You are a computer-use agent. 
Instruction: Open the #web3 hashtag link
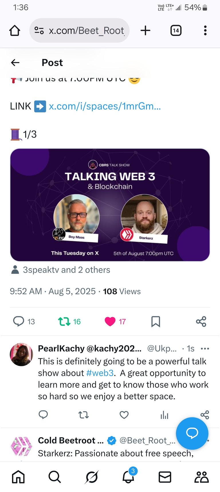pyautogui.click(x=100, y=373)
